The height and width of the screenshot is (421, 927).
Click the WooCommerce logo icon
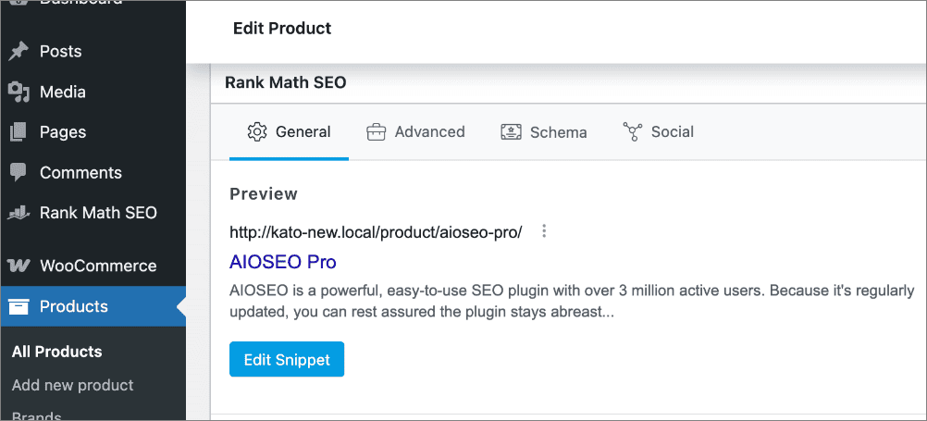pos(19,266)
